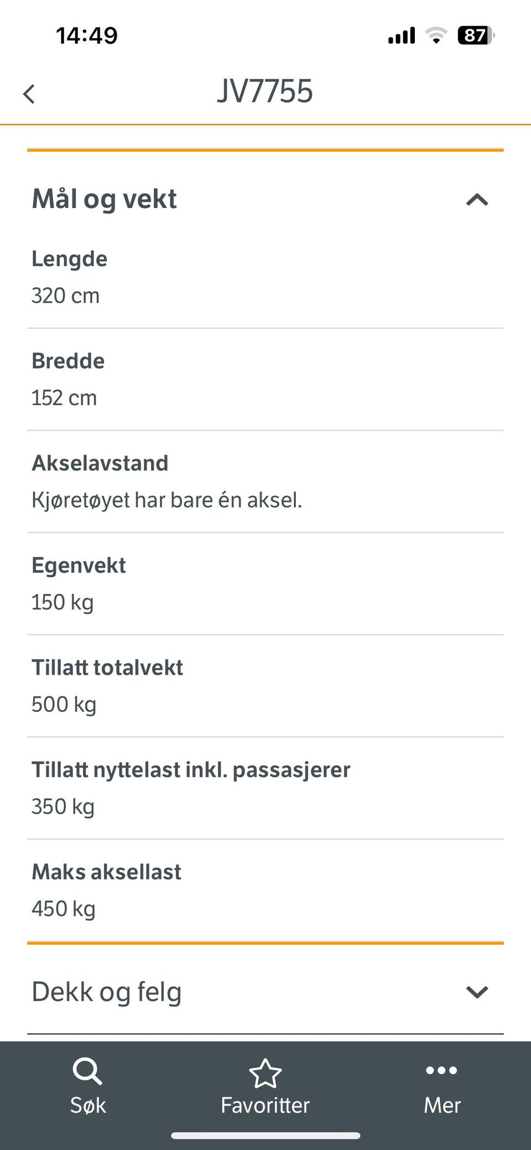Tap the Lengde 320 cm row
Screen dimensions: 531x1150
pyautogui.click(x=265, y=277)
